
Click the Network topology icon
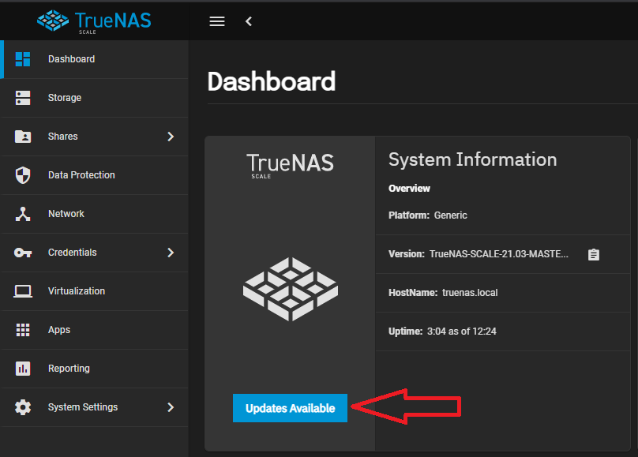tap(23, 214)
